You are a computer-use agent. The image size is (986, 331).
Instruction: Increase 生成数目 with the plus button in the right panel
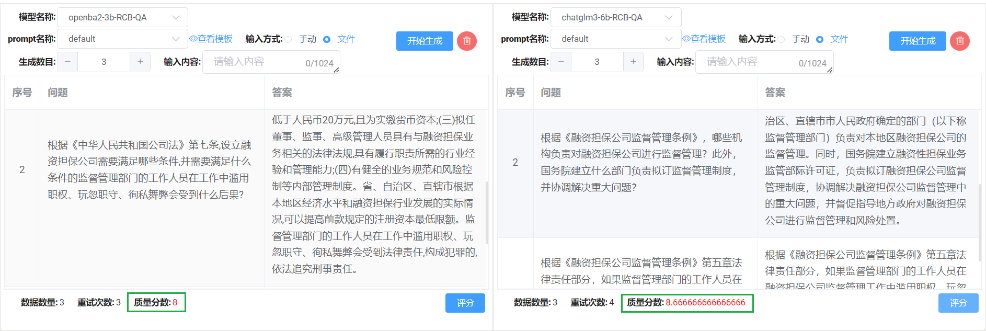pyautogui.click(x=633, y=62)
